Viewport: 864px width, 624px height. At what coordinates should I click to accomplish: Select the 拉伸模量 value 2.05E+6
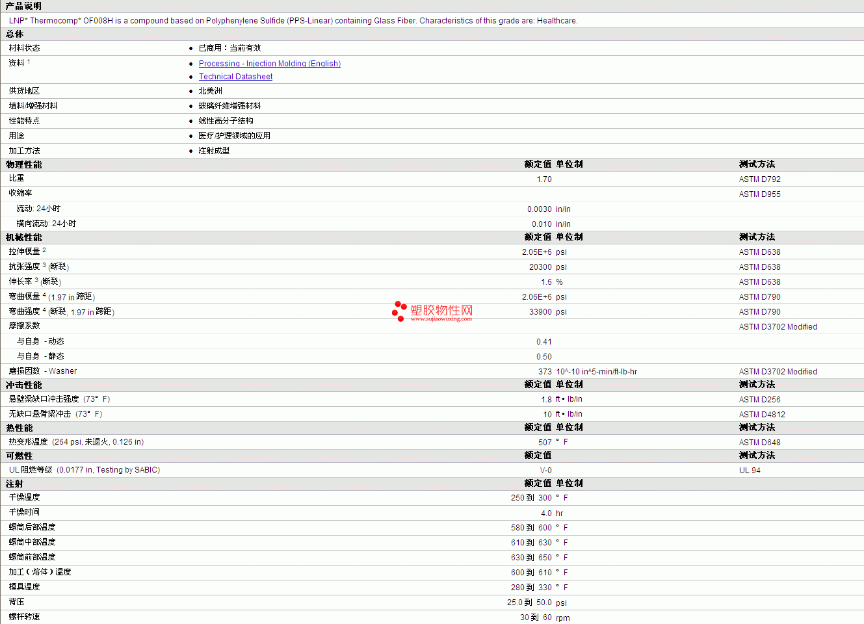(x=537, y=252)
